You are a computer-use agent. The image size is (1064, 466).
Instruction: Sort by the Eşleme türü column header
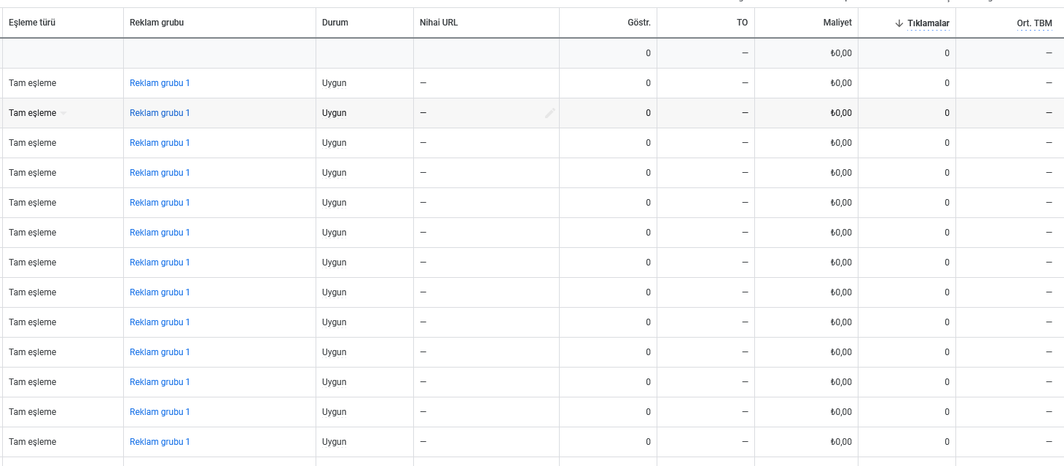click(32, 23)
